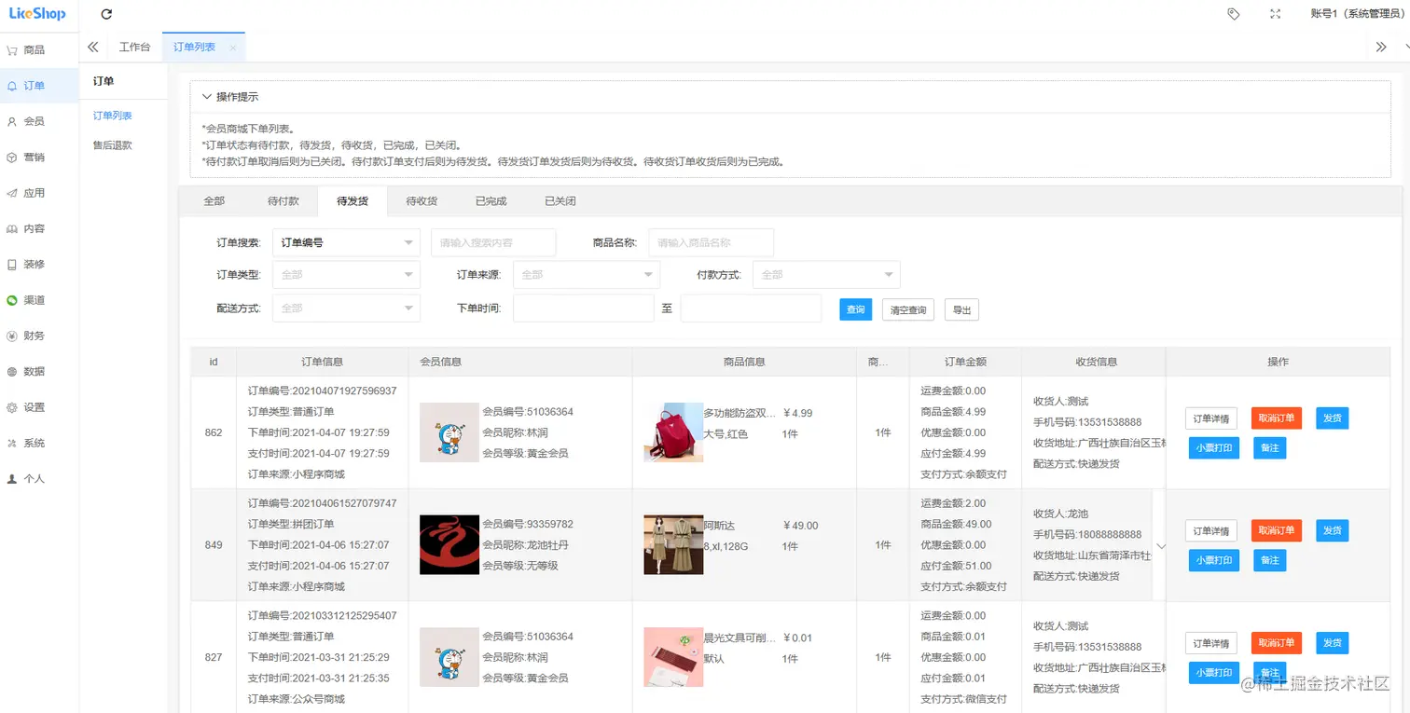Expand row 849 details chevron
Image resolution: width=1410 pixels, height=713 pixels.
tap(1161, 546)
